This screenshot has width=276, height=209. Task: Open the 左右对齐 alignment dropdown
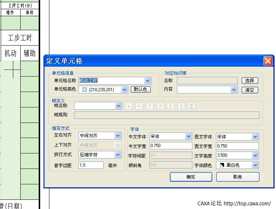coord(118,136)
